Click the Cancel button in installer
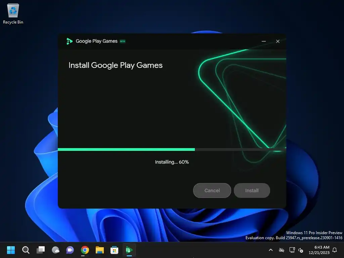Viewport: 344px width, 258px height. [x=212, y=190]
